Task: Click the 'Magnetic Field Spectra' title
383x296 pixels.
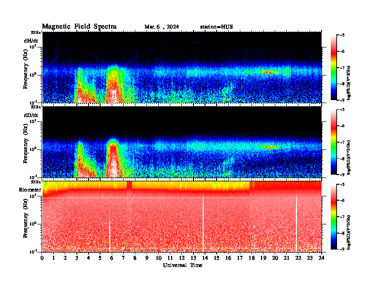Action: [x=79, y=27]
